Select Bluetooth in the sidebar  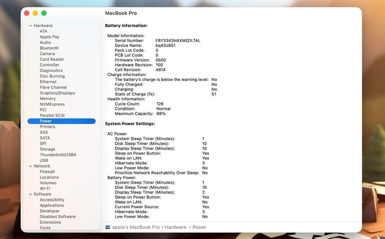click(x=49, y=48)
